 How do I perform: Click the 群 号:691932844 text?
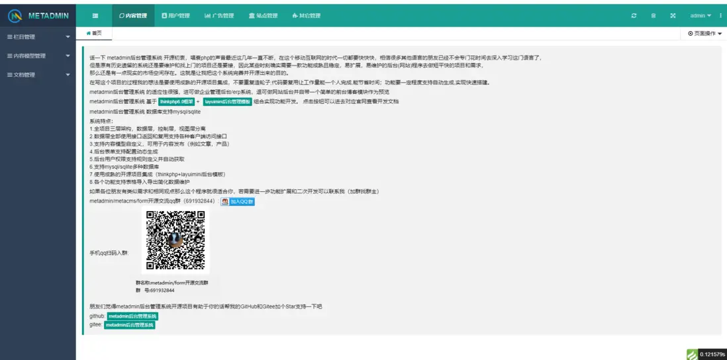coord(155,291)
